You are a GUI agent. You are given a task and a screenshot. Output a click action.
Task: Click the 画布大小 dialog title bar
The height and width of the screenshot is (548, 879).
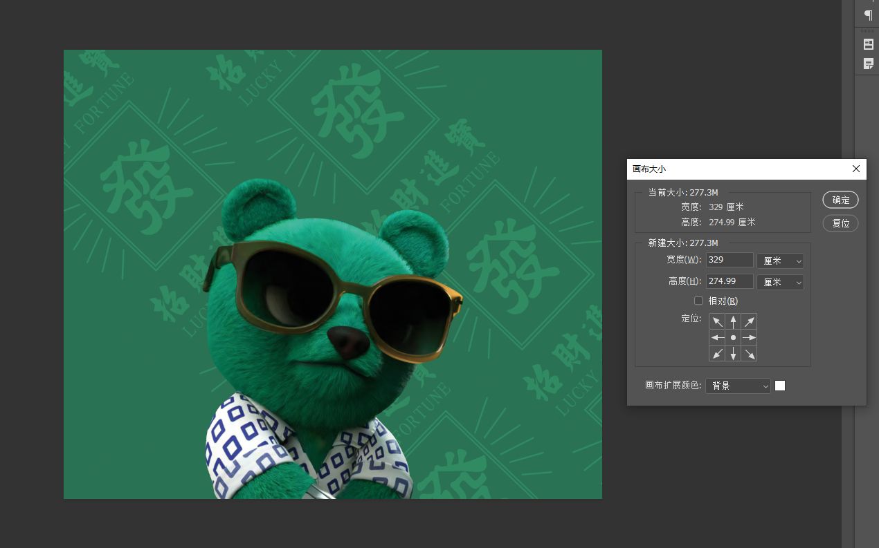pyautogui.click(x=747, y=169)
